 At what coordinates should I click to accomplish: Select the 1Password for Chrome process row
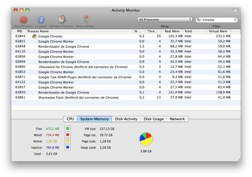click(x=126, y=67)
